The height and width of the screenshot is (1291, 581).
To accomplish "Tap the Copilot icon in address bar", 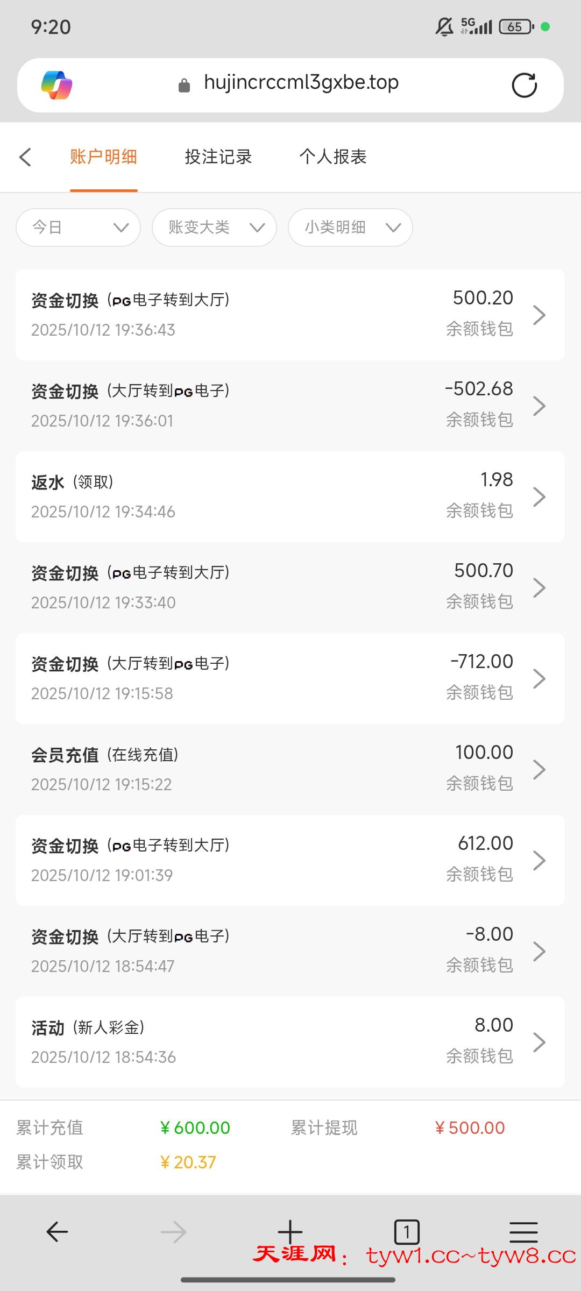I will 57,85.
